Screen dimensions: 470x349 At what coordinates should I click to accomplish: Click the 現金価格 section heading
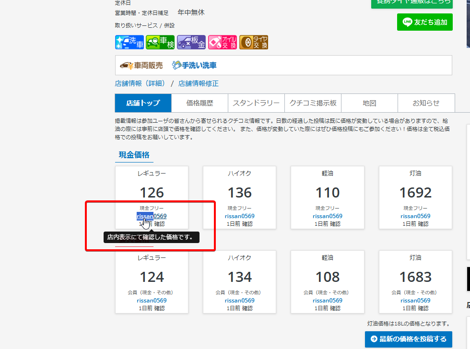134,155
